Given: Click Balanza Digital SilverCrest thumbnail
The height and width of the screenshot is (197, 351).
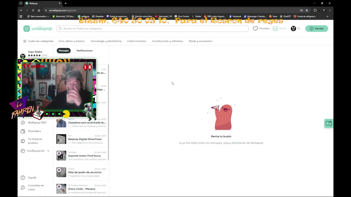Looking at the screenshot, I should [61, 139].
